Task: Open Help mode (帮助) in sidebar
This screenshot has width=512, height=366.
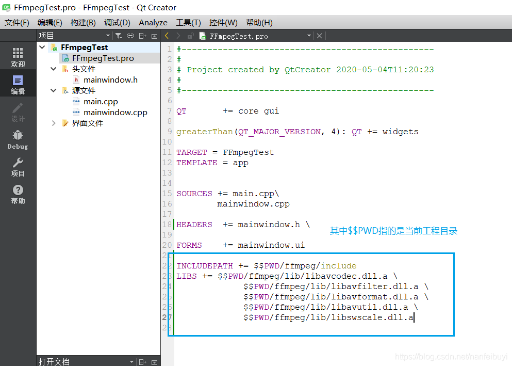Action: coord(18,194)
